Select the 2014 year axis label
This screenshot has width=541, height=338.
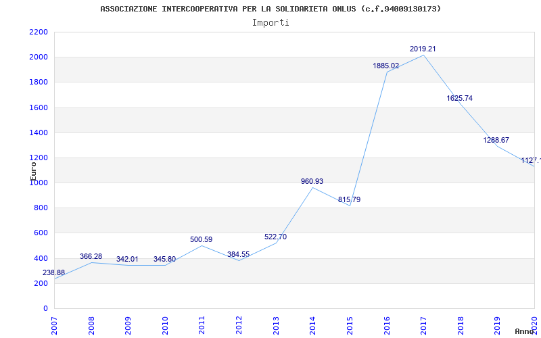coord(313,325)
